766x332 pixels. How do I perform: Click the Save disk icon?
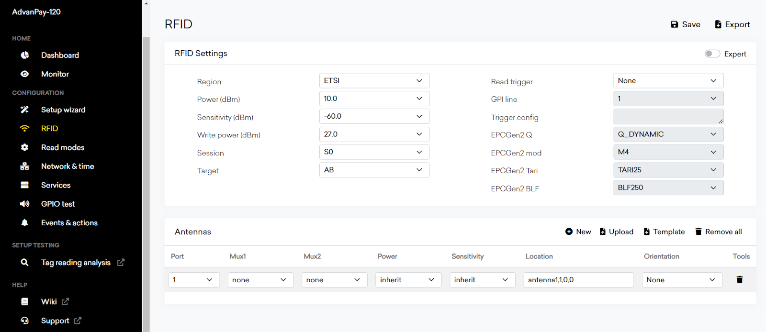(675, 24)
